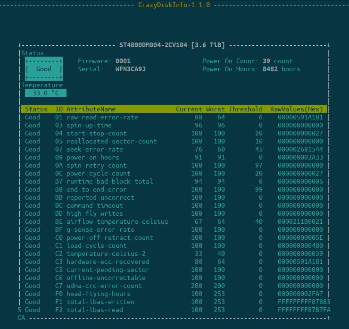Click raw value 000002681544

(x=300, y=149)
